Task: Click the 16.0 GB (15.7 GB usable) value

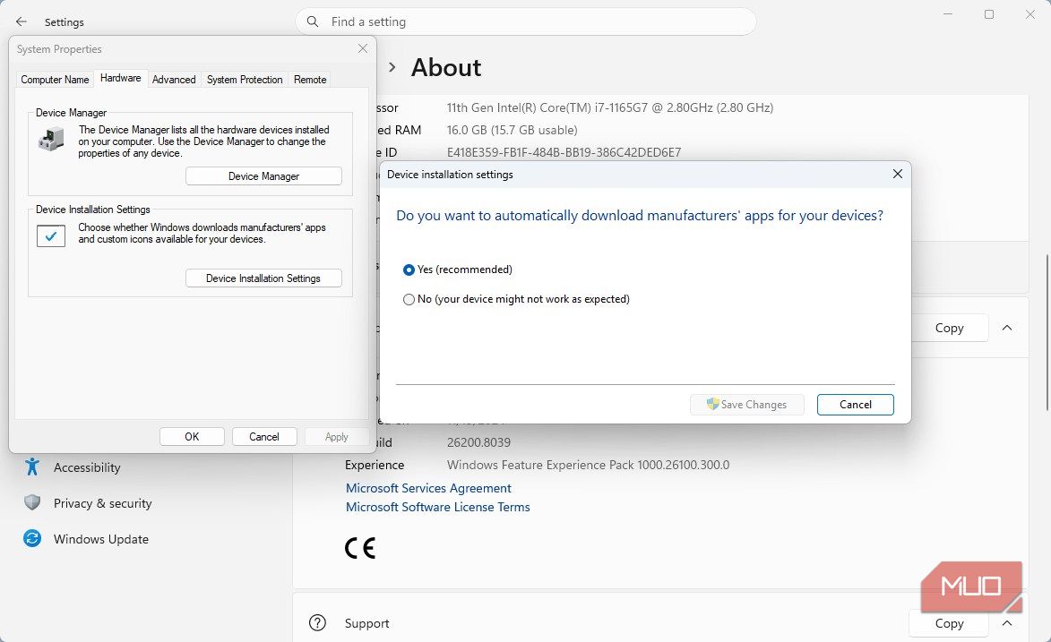Action: tap(513, 130)
